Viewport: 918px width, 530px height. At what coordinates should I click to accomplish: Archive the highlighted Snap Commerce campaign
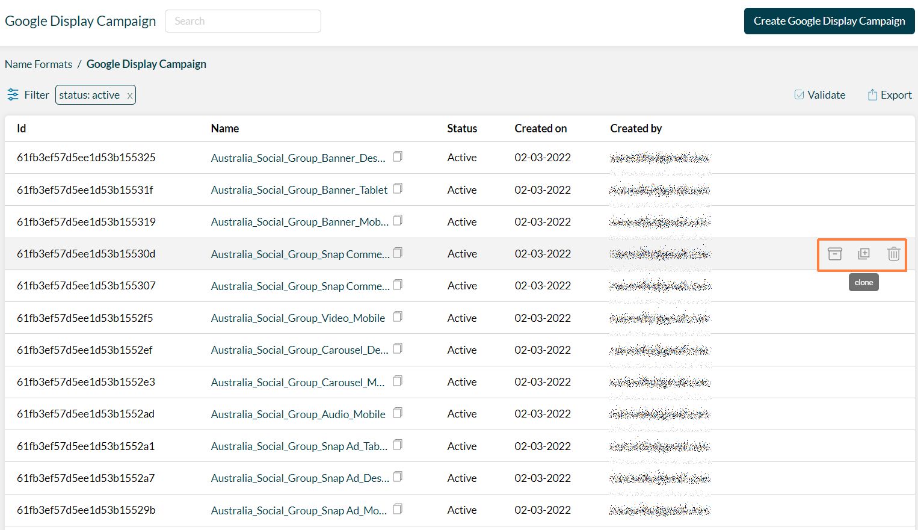point(835,254)
